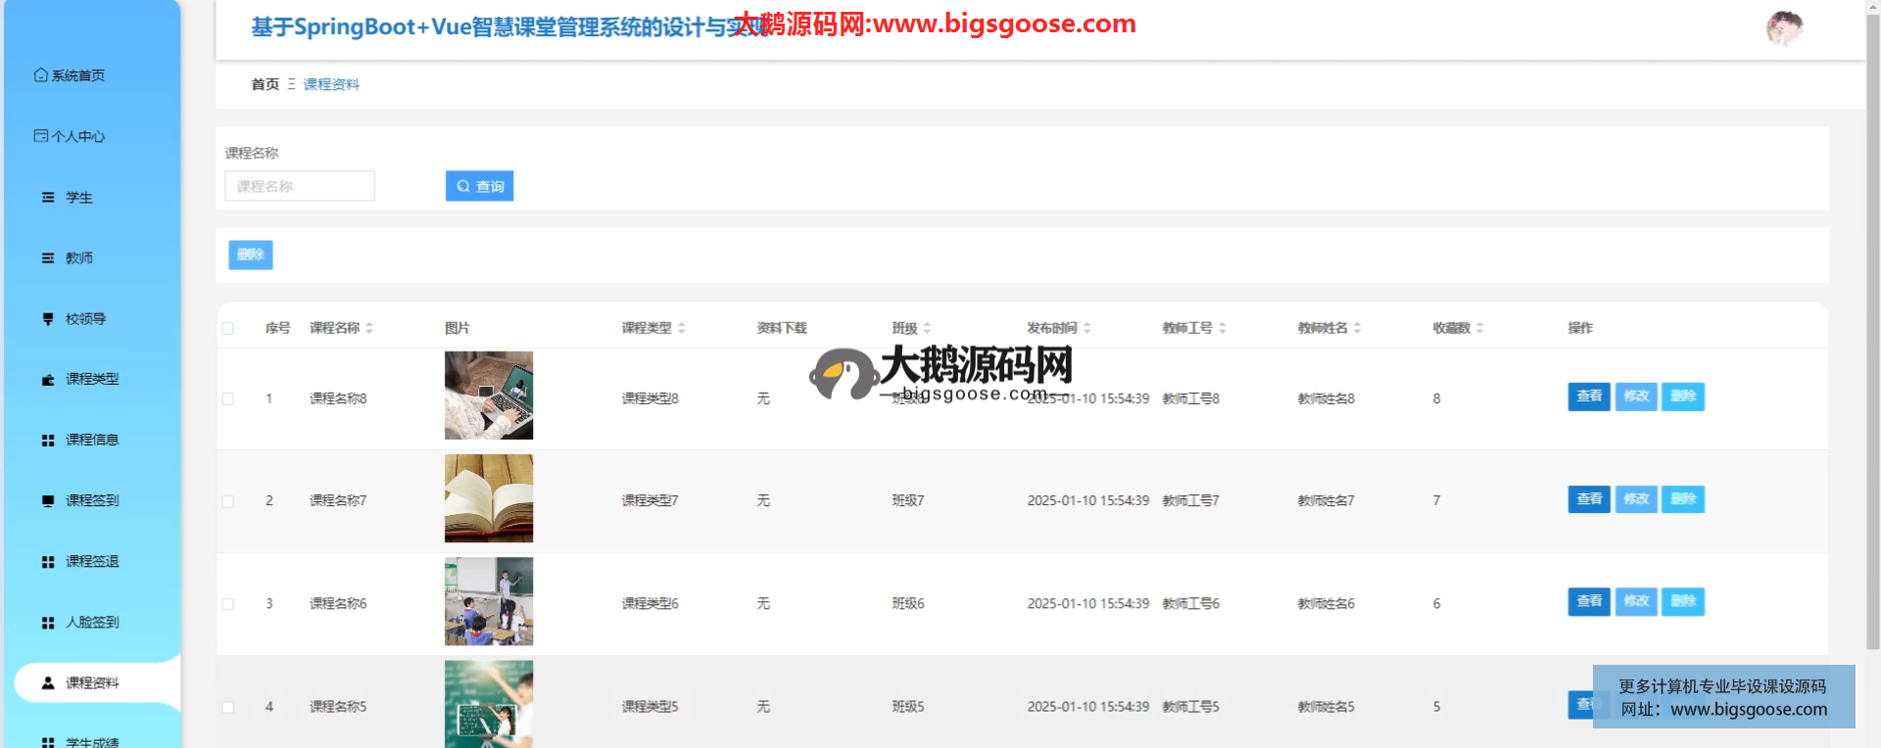This screenshot has width=1881, height=748.
Task: Click 查看 button for 课程名称8 row
Action: (x=1588, y=397)
